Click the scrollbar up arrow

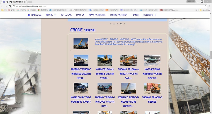(211, 13)
